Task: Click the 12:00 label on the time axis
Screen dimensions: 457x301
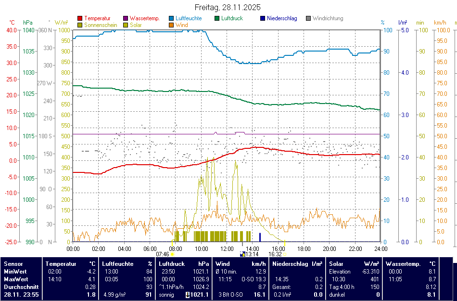Action: tap(227, 249)
